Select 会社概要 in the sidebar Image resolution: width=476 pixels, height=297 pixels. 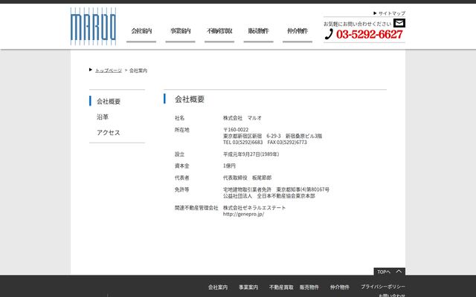(x=109, y=101)
